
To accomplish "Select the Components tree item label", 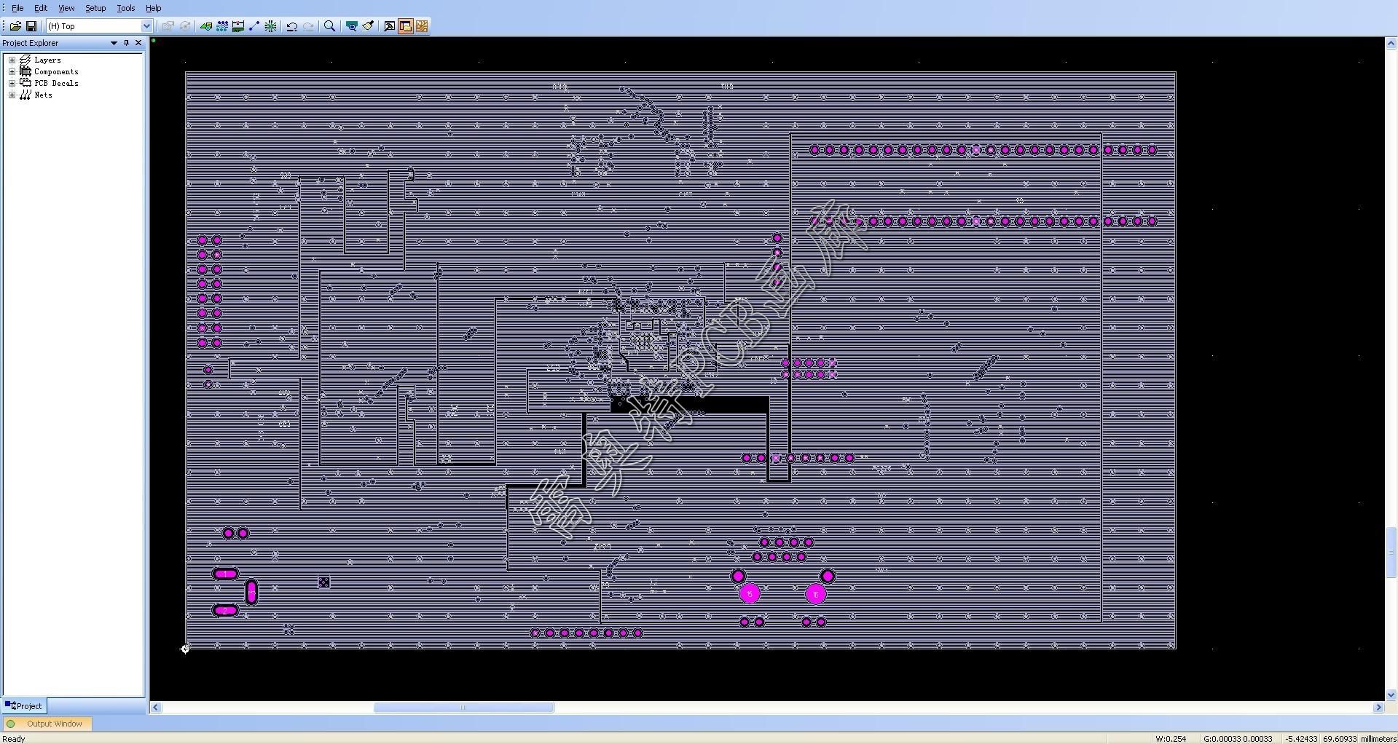I will 56,72.
